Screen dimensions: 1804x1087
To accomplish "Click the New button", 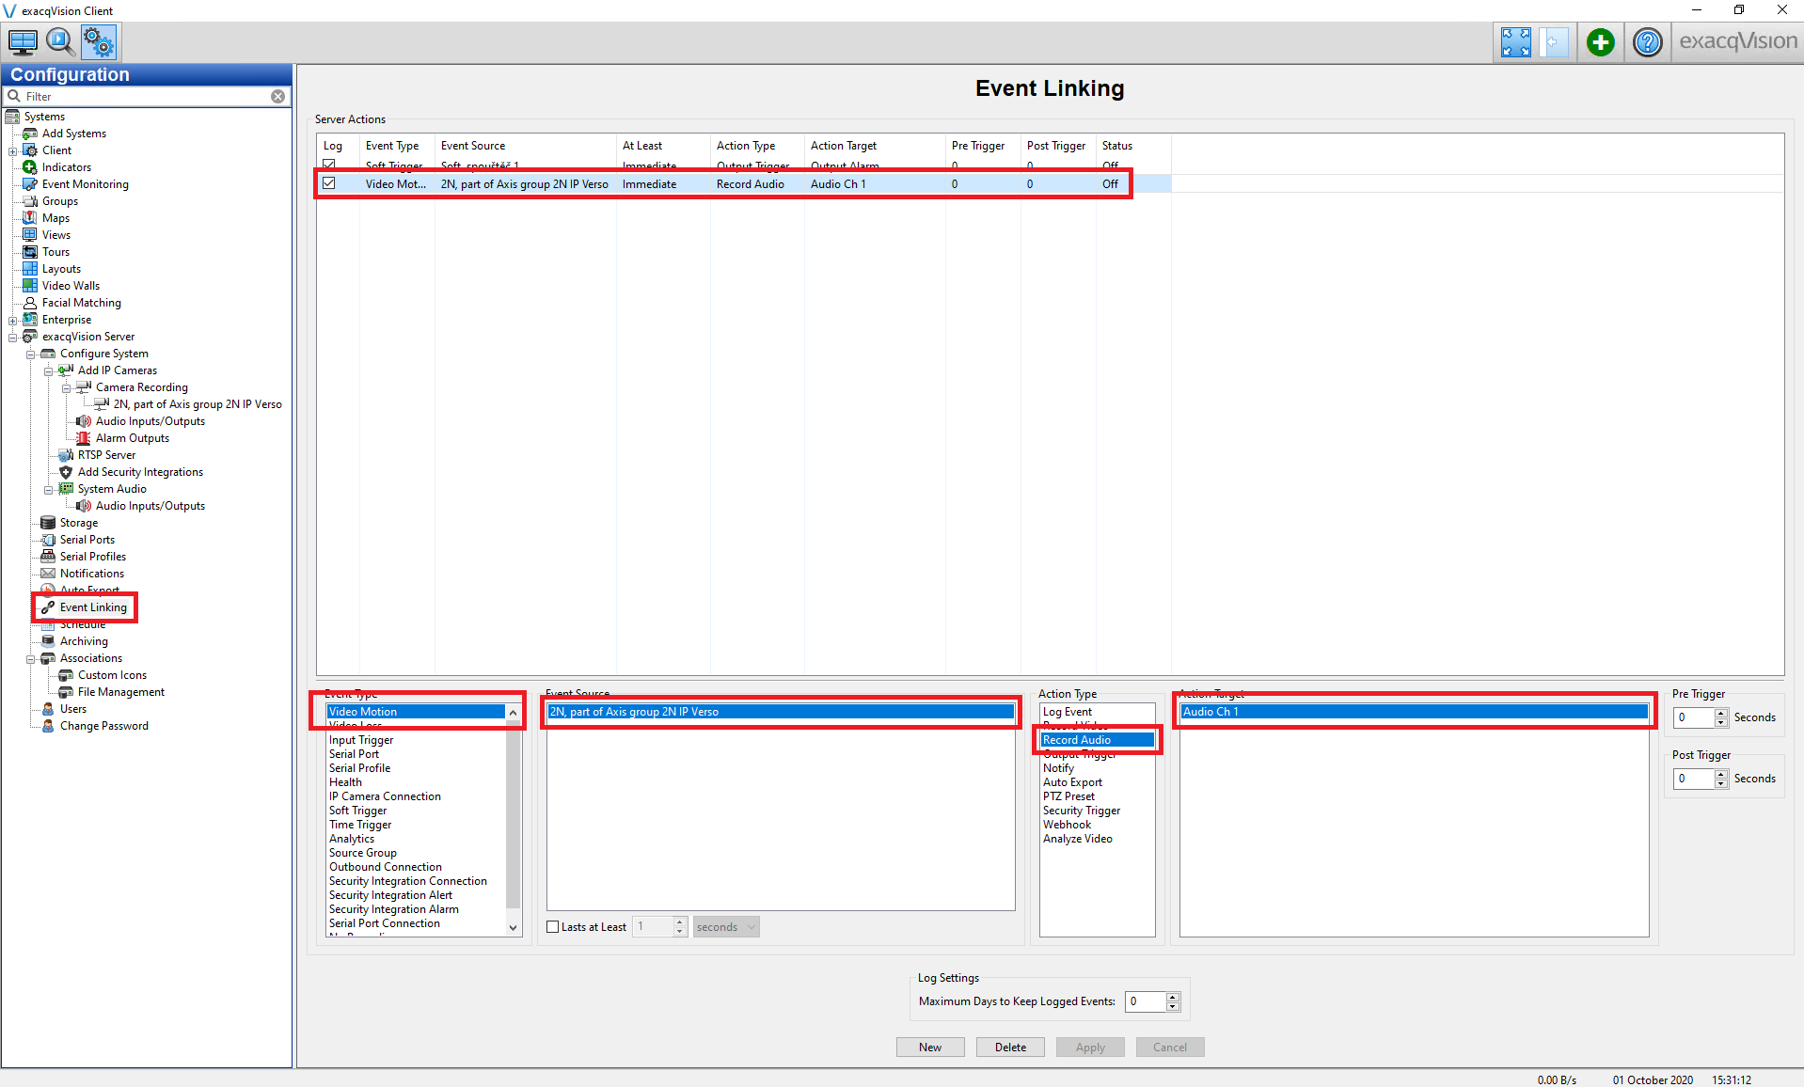I will [x=929, y=1048].
